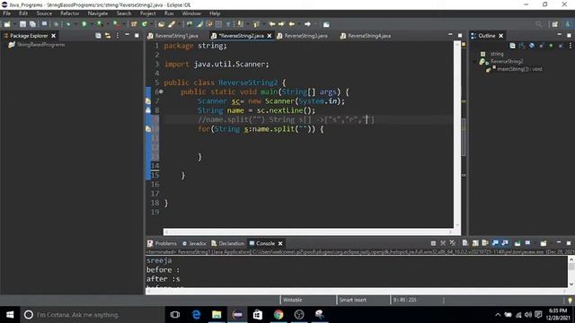575x323 pixels.
Task: Open Package Explorer view menu
Action: pyautogui.click(x=118, y=36)
